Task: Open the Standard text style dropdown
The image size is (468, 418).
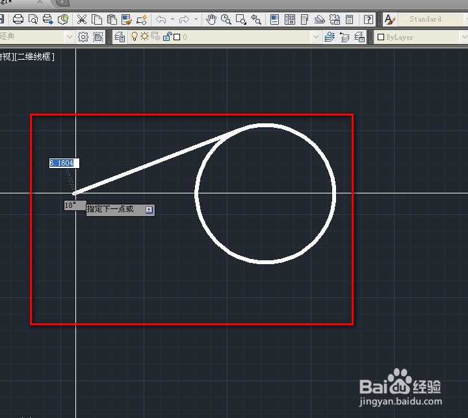Action: (433, 19)
